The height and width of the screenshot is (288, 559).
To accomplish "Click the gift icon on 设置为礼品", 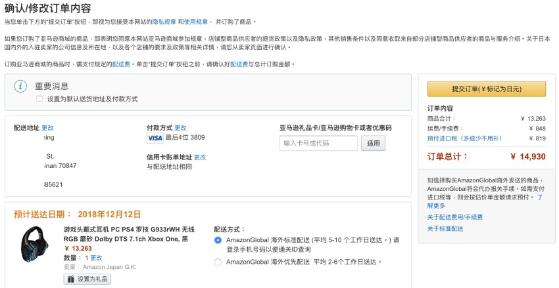I will point(72,279).
